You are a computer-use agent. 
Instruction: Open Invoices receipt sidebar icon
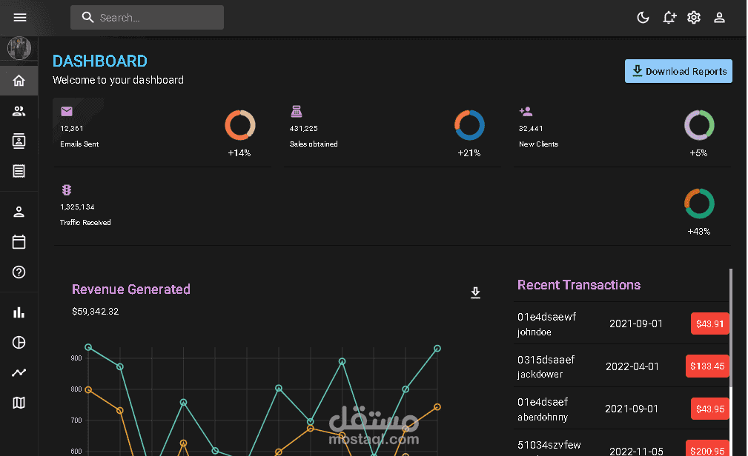[x=19, y=171]
